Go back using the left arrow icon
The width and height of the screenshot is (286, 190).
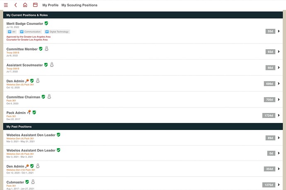(16, 5)
